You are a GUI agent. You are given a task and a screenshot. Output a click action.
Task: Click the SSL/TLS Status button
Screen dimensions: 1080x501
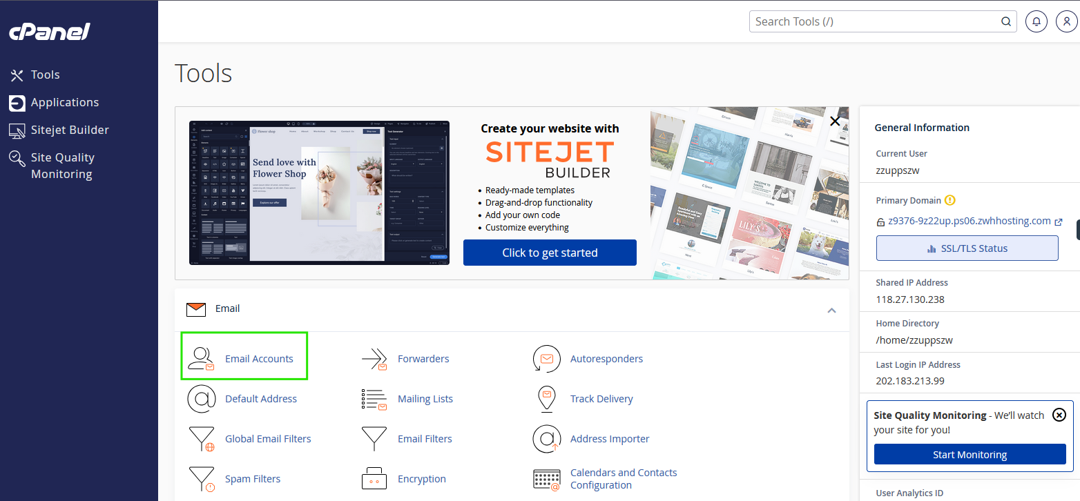[x=967, y=248]
